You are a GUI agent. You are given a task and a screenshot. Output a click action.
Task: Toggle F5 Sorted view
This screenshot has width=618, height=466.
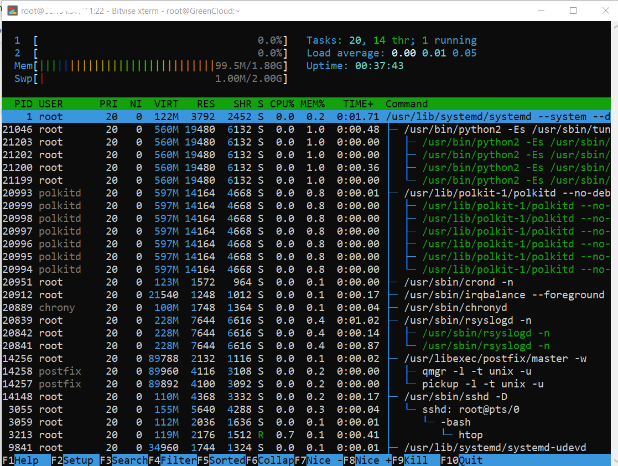(x=221, y=460)
